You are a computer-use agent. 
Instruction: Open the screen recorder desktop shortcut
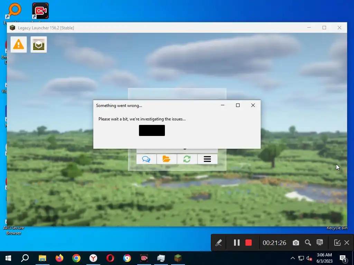point(40,11)
